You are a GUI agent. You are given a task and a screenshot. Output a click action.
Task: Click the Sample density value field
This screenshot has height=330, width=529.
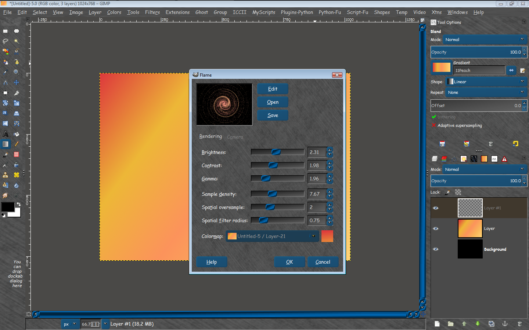pyautogui.click(x=317, y=194)
